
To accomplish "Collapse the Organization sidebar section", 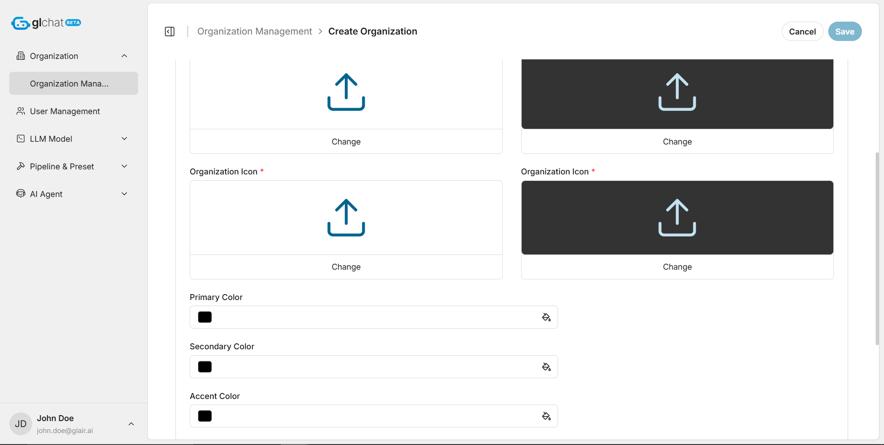I will 124,56.
